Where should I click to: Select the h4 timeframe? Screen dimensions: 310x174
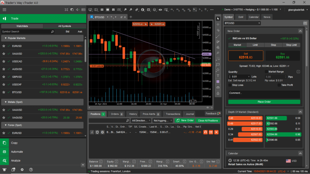(200, 10)
